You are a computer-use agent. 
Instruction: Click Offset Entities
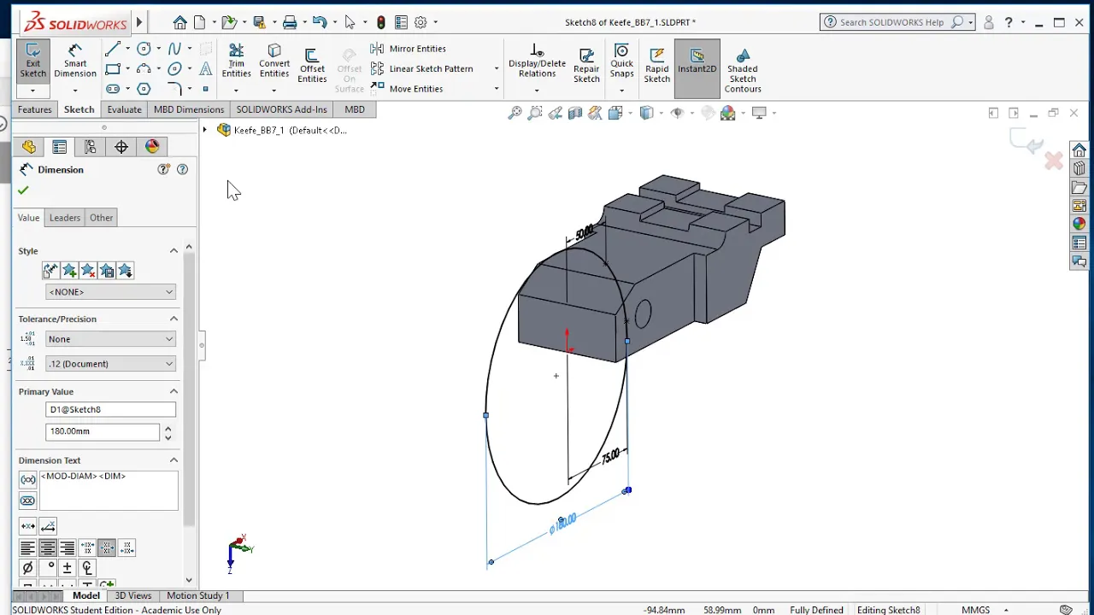tap(312, 64)
